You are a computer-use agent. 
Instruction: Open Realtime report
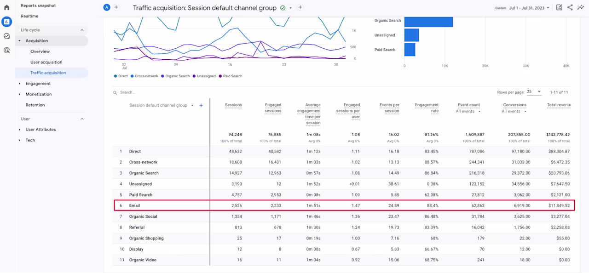[x=29, y=16]
